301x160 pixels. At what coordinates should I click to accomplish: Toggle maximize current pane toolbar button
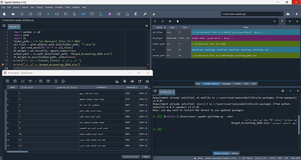(x=136, y=14)
